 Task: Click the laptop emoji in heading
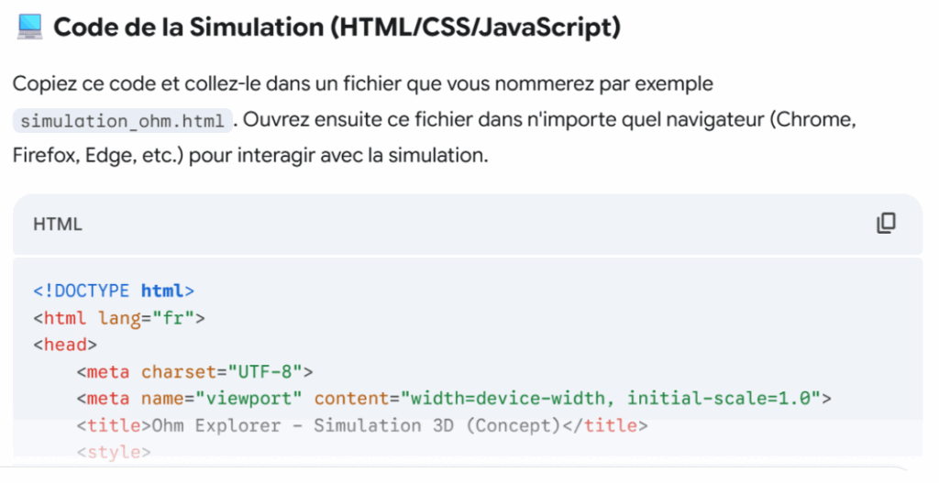pos(29,27)
